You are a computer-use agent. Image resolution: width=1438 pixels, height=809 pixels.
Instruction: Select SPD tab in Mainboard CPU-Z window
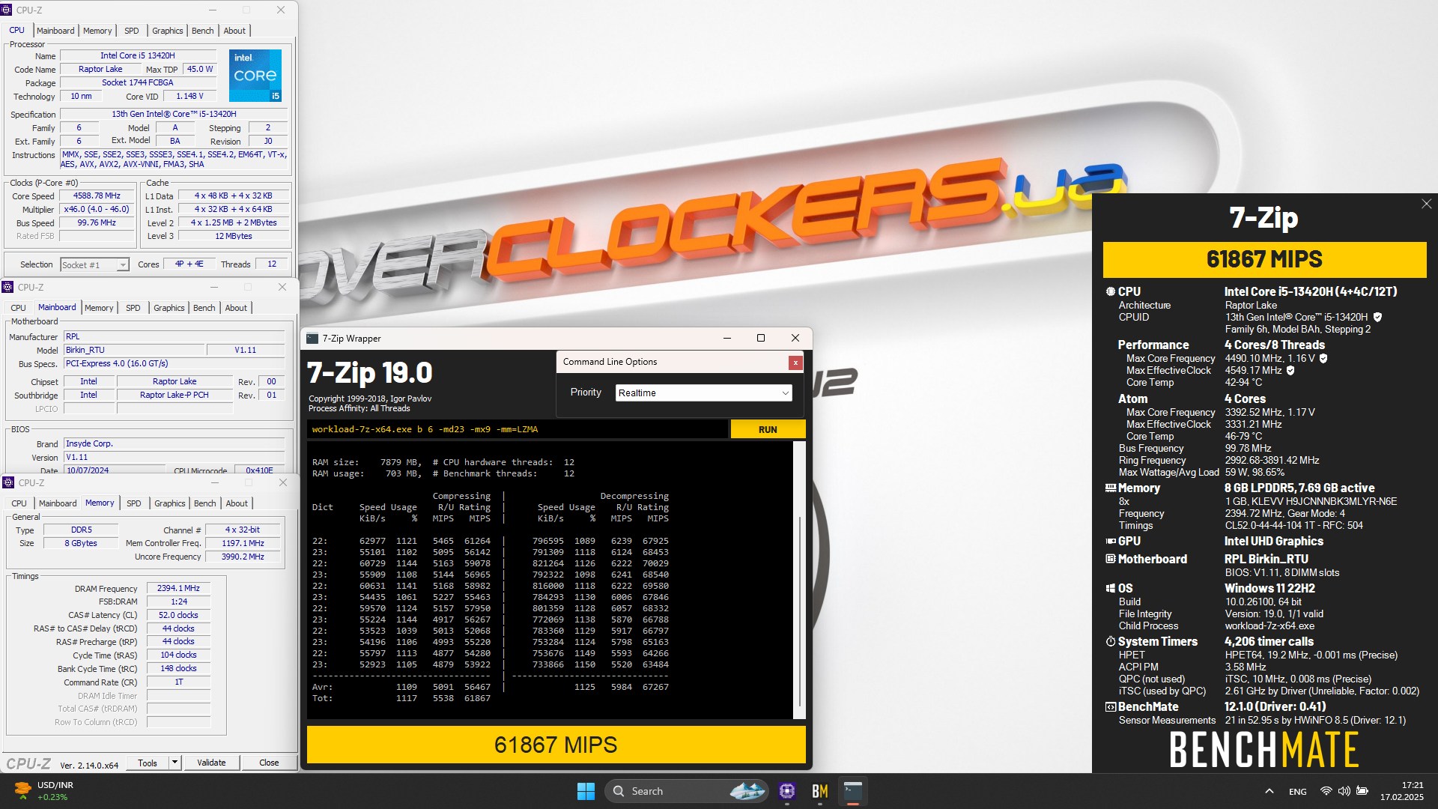click(x=133, y=308)
